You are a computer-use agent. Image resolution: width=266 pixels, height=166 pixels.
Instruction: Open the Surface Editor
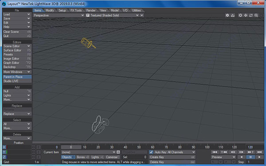pos(17,50)
